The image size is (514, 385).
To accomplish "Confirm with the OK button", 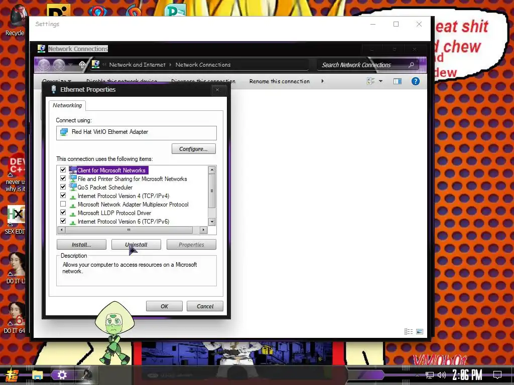I will (164, 306).
